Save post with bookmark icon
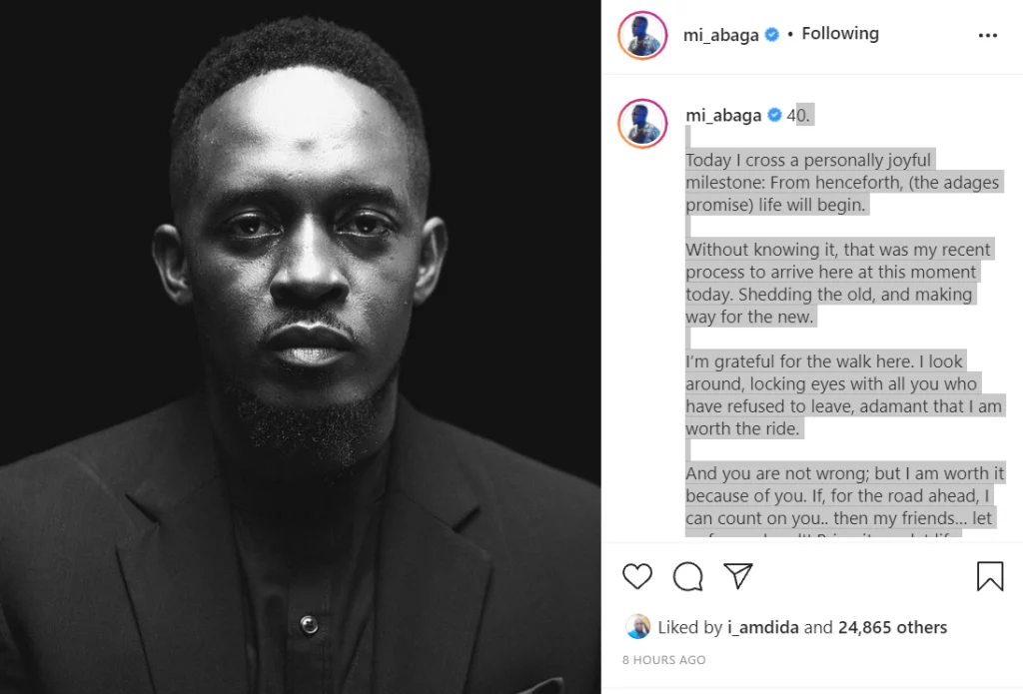The width and height of the screenshot is (1023, 694). (990, 576)
